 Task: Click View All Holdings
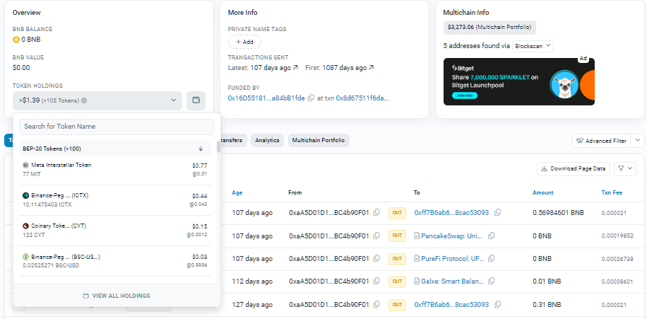click(117, 296)
